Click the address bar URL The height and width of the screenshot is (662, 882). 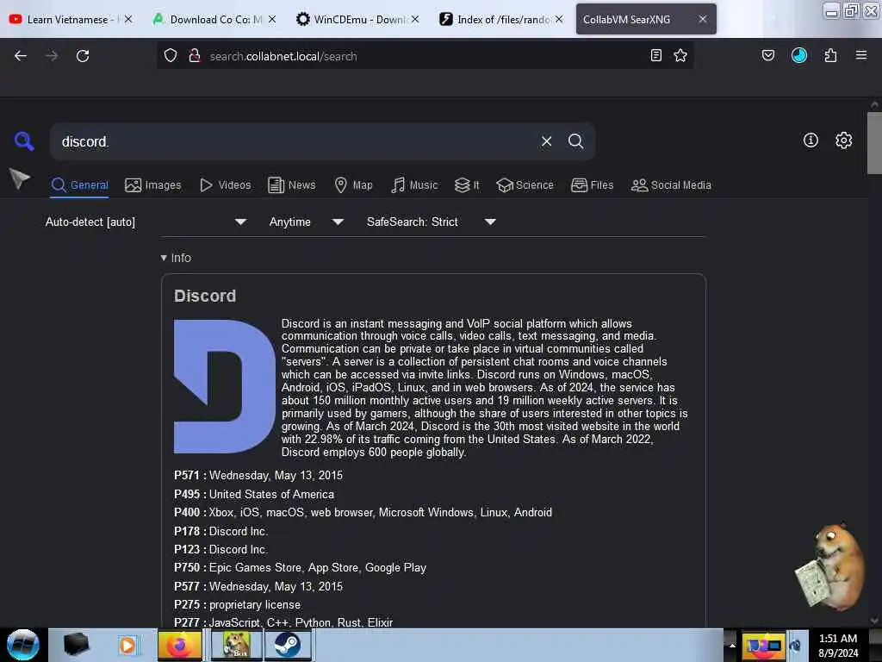(283, 56)
